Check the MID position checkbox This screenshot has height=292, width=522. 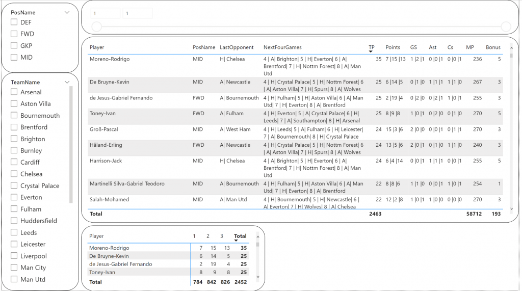[x=14, y=57]
